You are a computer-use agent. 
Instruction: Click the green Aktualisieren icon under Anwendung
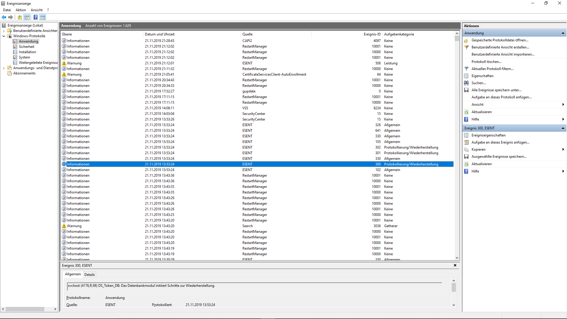pos(466,112)
